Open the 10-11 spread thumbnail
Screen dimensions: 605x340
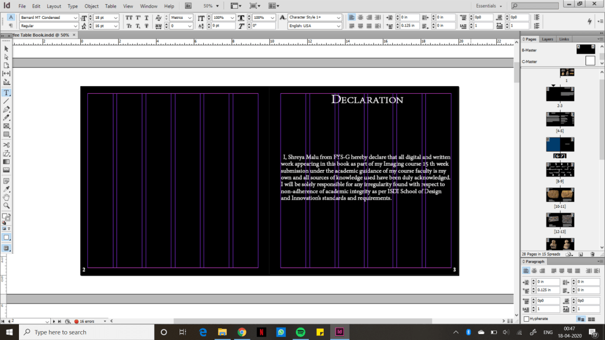click(560, 195)
